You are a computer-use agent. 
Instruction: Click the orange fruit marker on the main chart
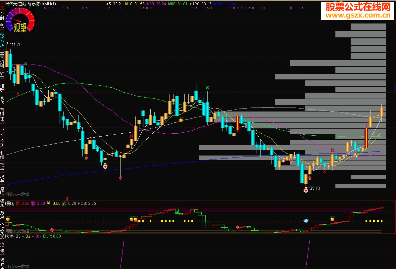point(181,120)
